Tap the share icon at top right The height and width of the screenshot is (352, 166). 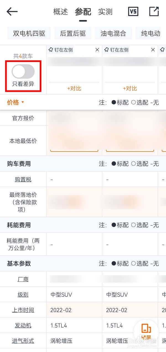point(154,11)
